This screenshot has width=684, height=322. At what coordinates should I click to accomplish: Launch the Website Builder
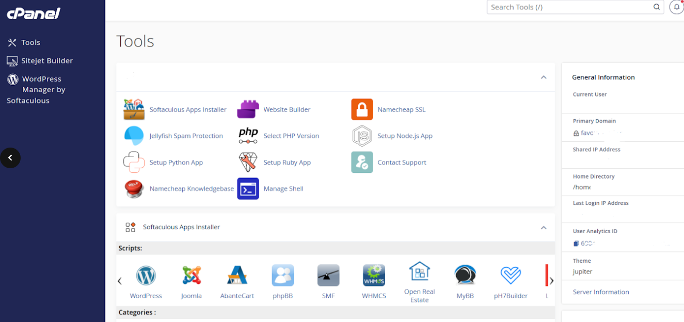[287, 109]
